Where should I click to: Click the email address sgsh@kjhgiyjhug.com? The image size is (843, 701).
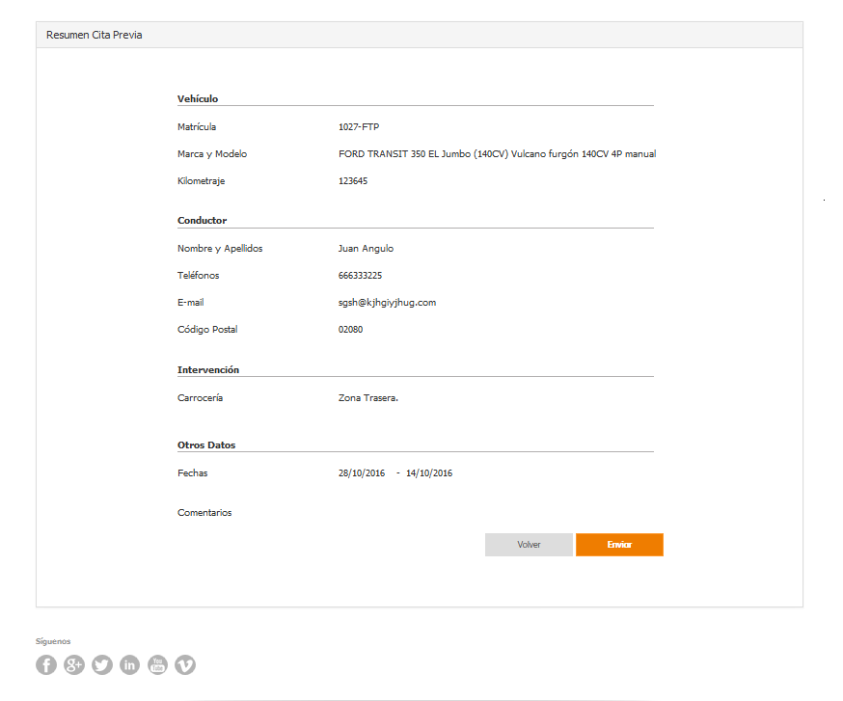[x=387, y=303]
